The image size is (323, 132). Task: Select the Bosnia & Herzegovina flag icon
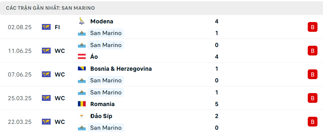pyautogui.click(x=81, y=69)
